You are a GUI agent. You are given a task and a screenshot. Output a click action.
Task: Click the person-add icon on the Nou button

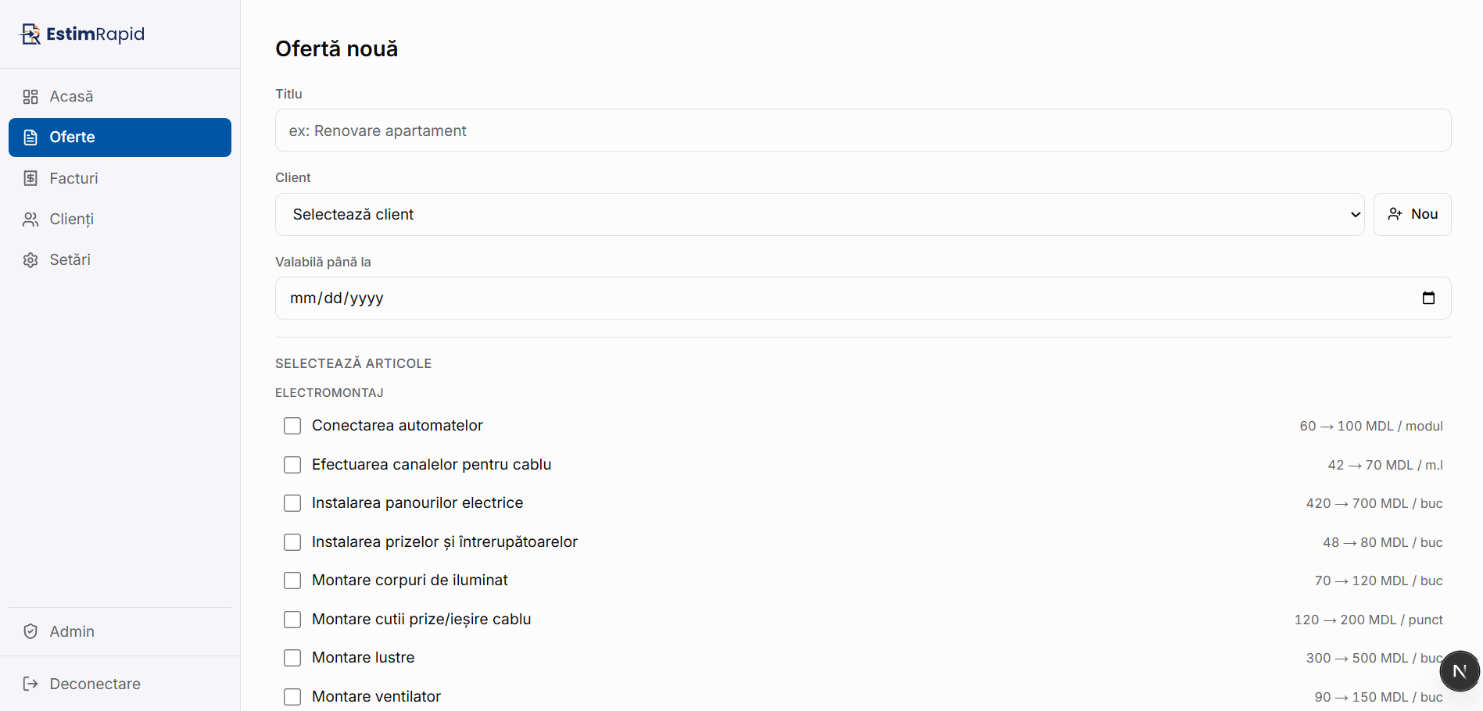pyautogui.click(x=1395, y=214)
